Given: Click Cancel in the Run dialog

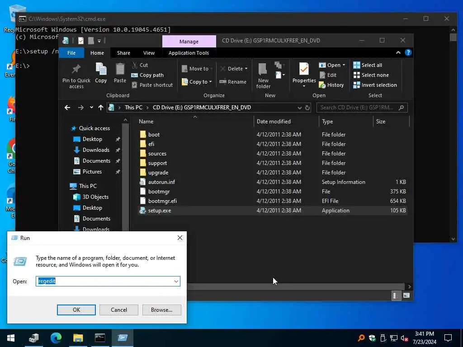Looking at the screenshot, I should pyautogui.click(x=119, y=310).
